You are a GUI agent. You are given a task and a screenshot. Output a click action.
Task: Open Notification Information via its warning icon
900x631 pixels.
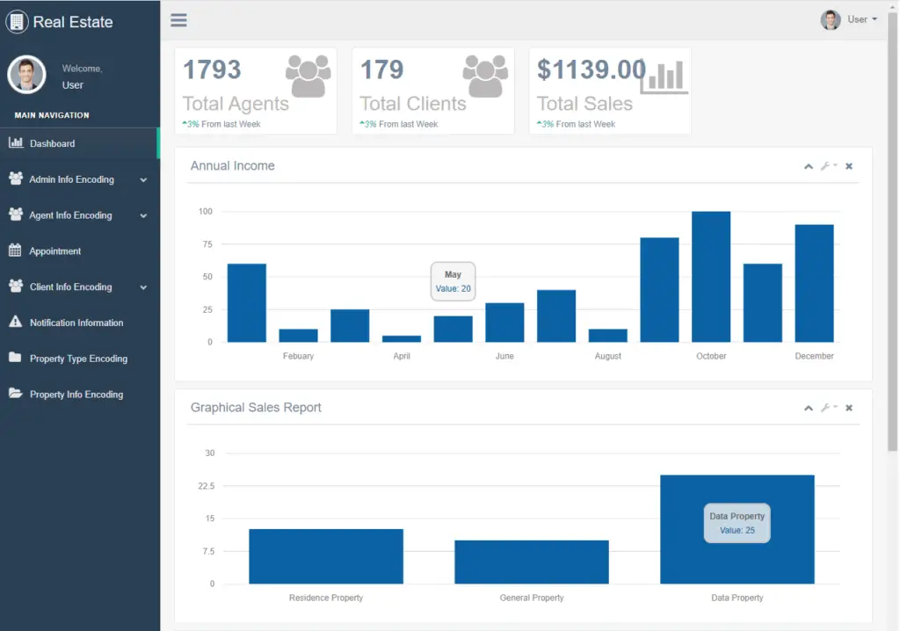click(18, 322)
